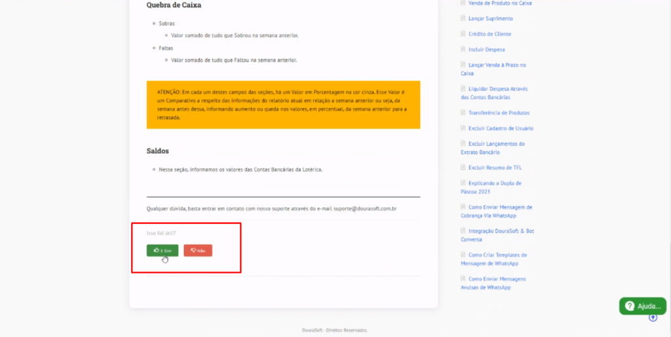Go to 'Liquidar Despesa Através das Contas Bancárias'
The width and height of the screenshot is (671, 337).
pyautogui.click(x=497, y=89)
